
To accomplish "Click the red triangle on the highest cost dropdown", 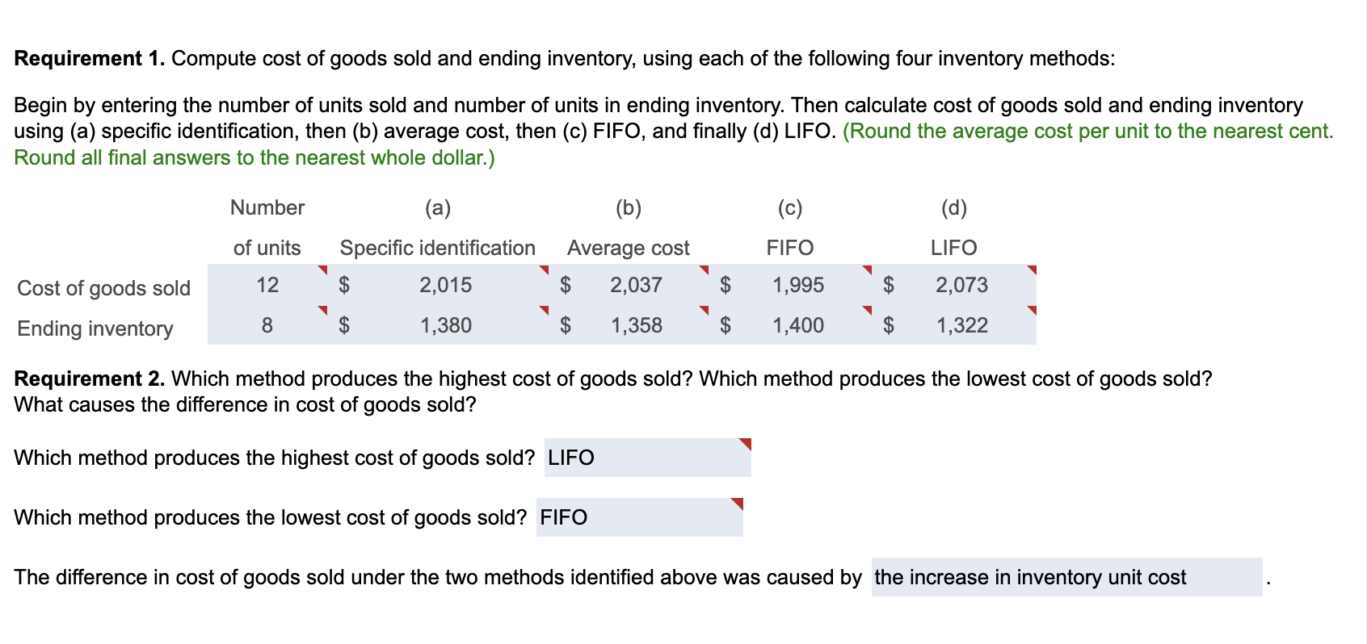I will 744,443.
